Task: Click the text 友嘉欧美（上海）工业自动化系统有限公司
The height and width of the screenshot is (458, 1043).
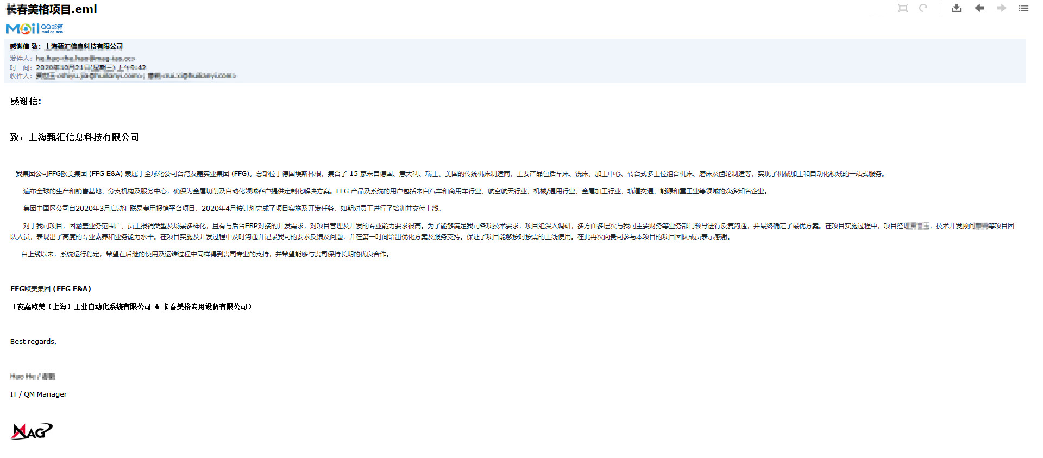Action: [x=84, y=307]
